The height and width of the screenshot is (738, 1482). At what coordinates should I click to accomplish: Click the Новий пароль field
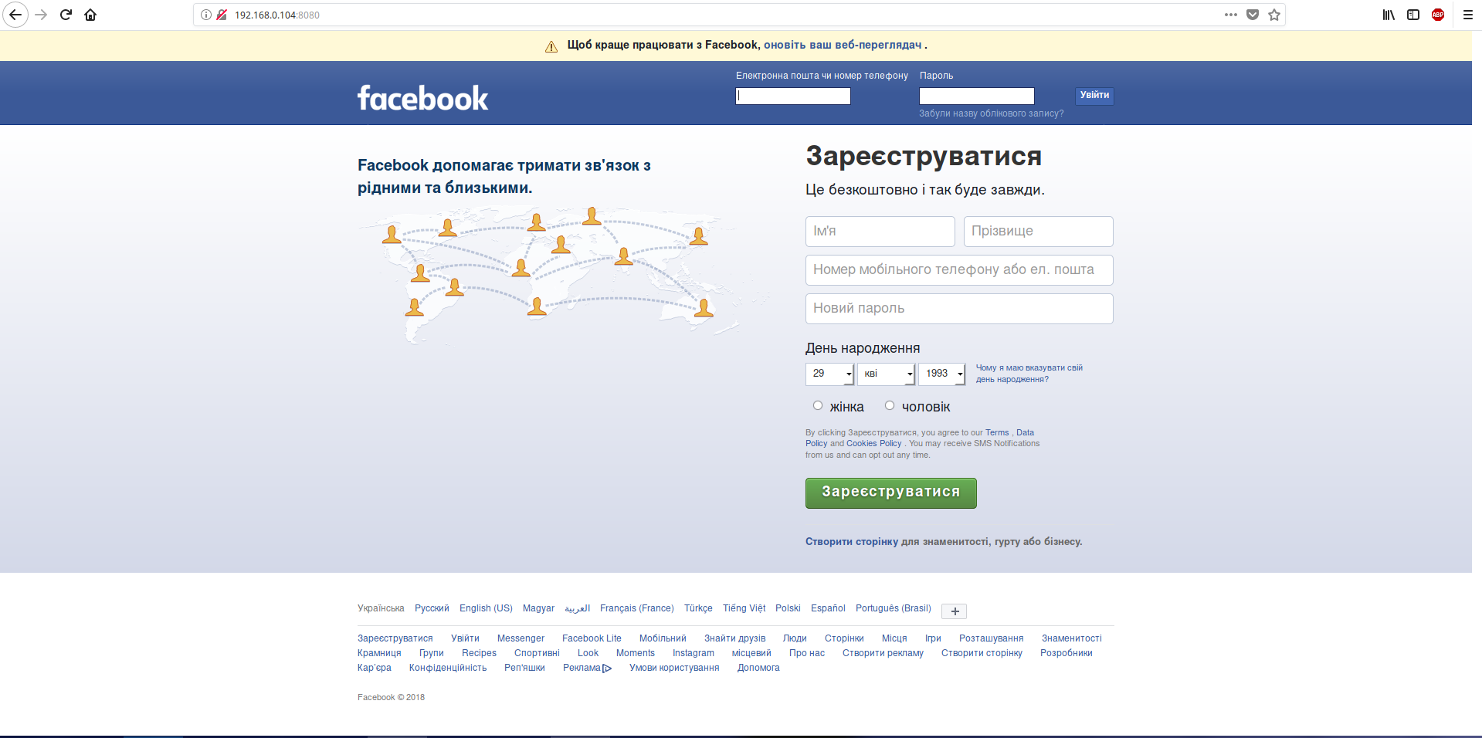pos(959,309)
